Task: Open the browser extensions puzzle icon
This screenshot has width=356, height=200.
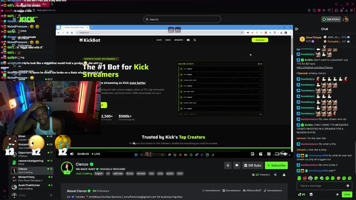Action: pyautogui.click(x=336, y=10)
